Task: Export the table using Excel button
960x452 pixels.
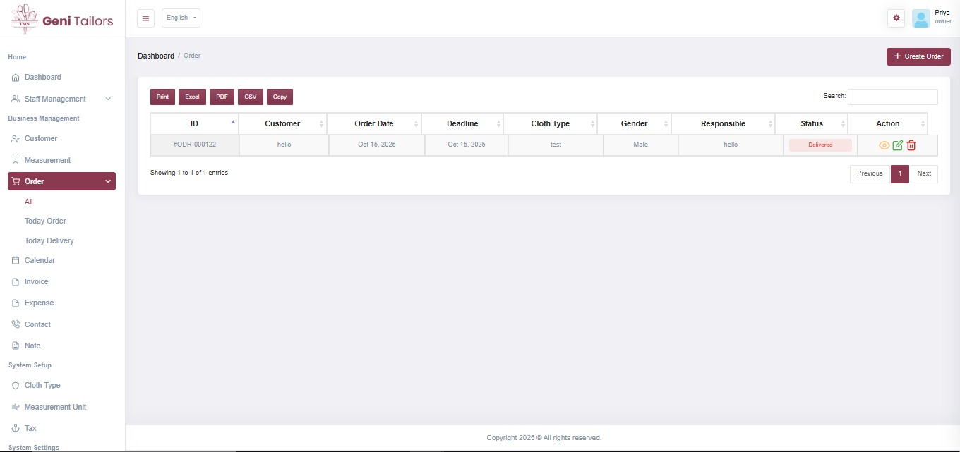Action: pyautogui.click(x=192, y=97)
